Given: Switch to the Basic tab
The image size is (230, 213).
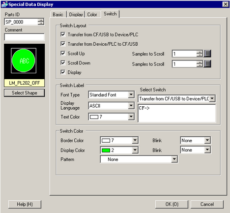Looking at the screenshot, I should pos(58,14).
